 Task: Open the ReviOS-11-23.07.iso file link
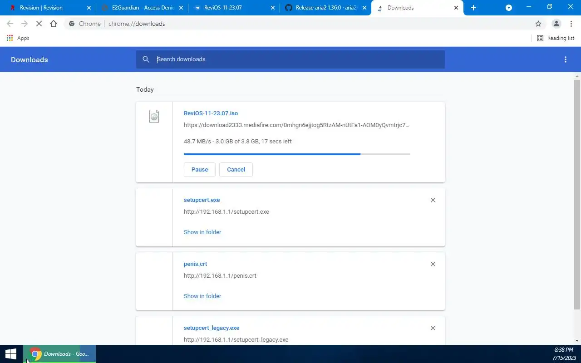click(x=211, y=113)
